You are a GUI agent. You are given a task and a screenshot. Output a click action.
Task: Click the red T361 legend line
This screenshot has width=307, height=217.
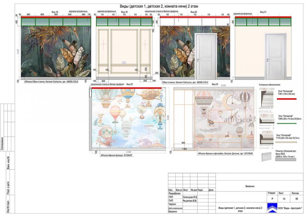[x=287, y=99]
